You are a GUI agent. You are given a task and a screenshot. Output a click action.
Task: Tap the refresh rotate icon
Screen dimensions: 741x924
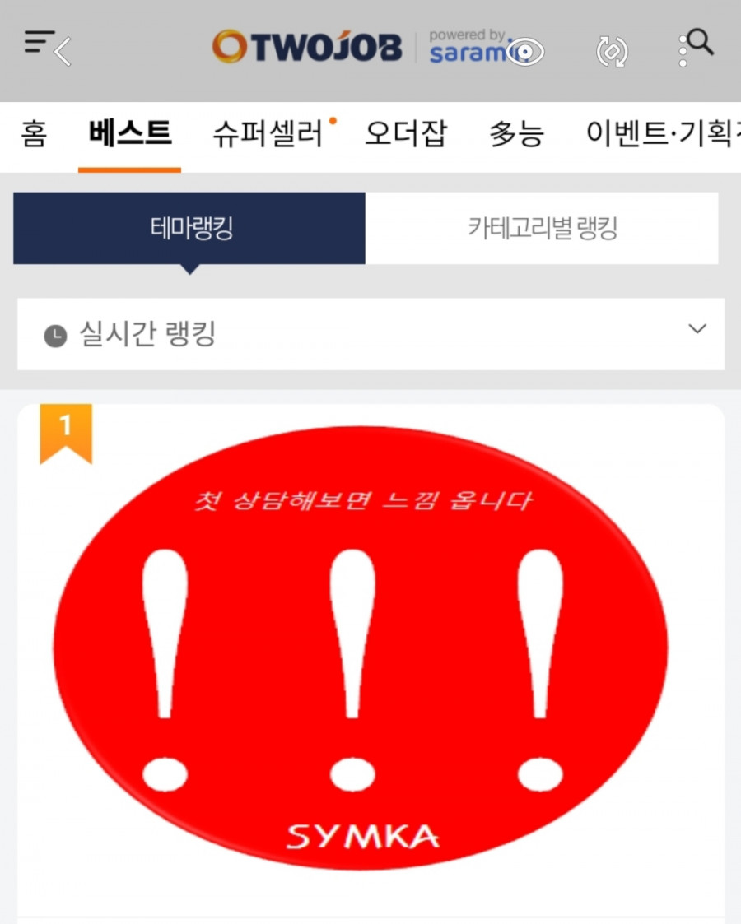coord(612,52)
